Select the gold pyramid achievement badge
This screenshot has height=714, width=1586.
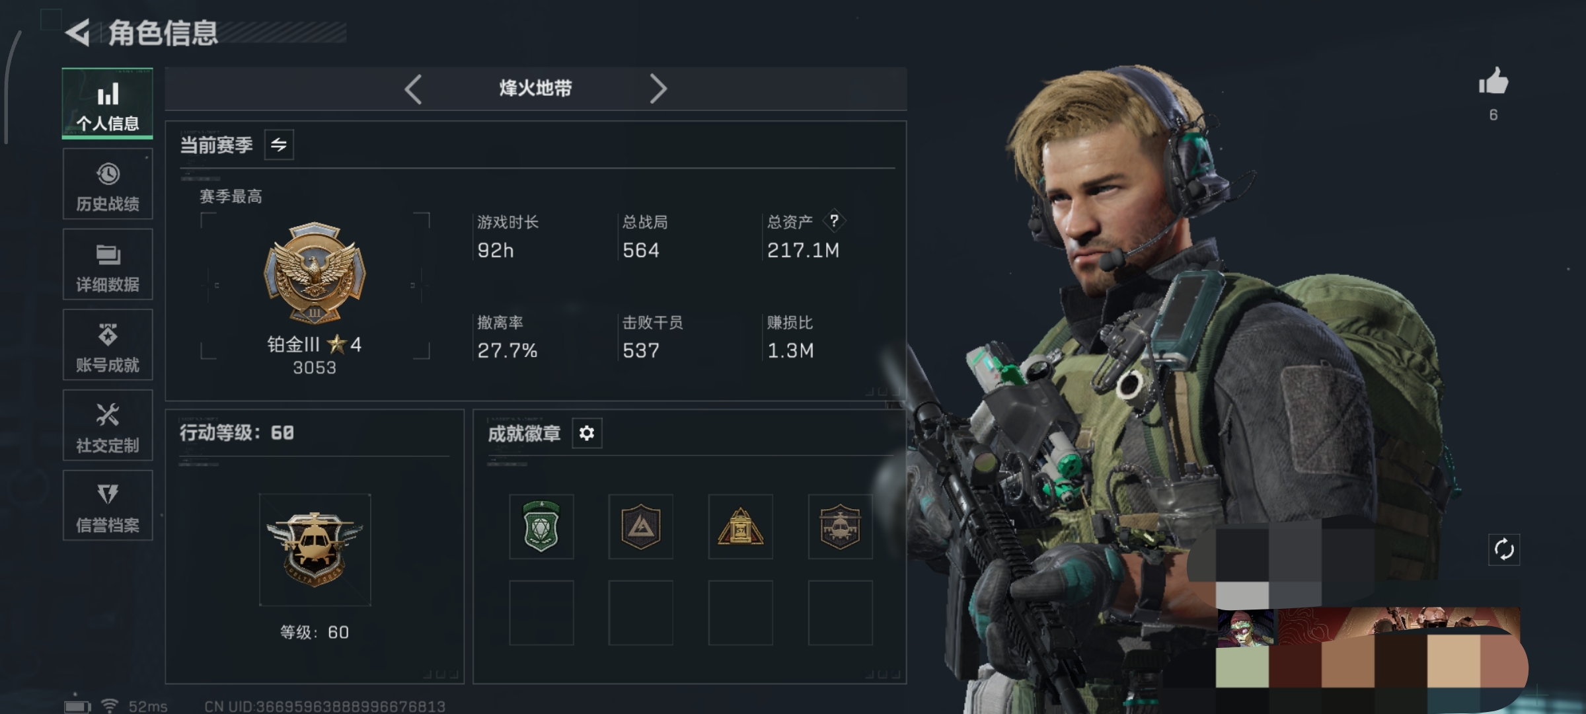pos(740,526)
